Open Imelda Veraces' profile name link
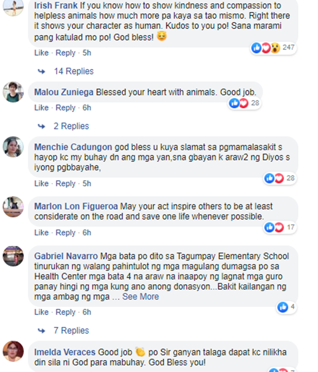 point(65,352)
